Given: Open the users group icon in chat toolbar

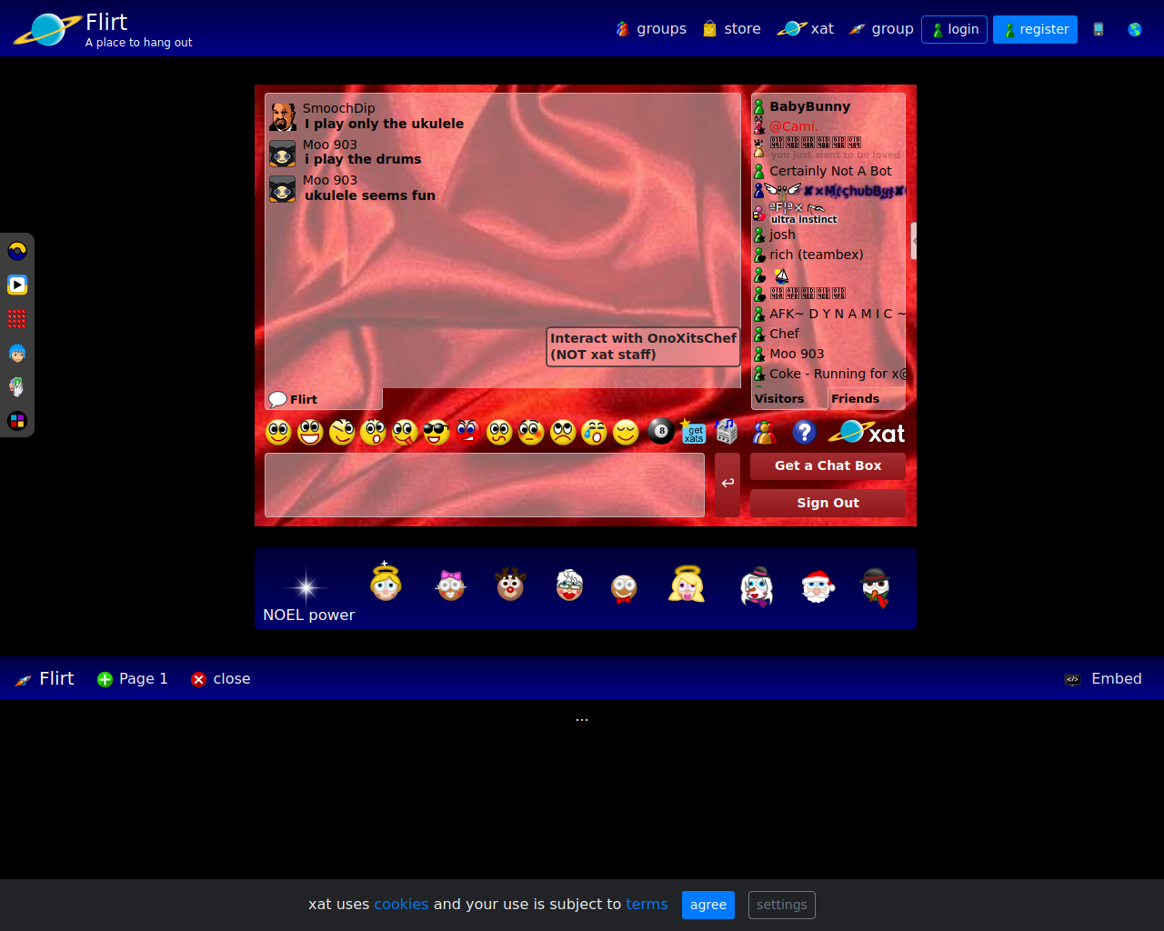Looking at the screenshot, I should [x=764, y=433].
